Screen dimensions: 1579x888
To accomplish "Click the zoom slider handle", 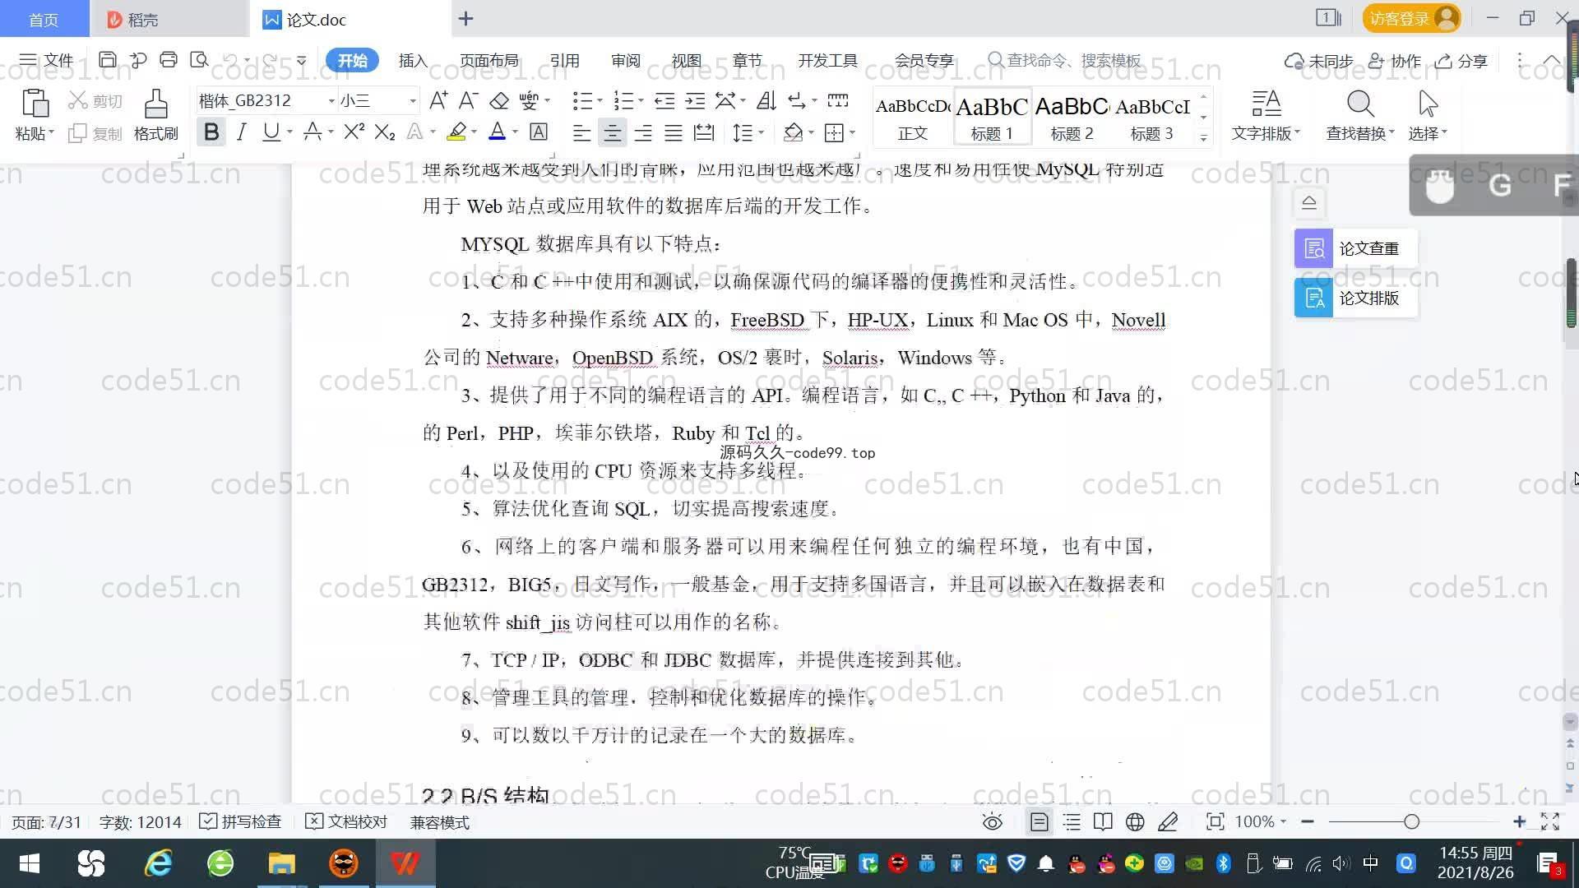I will (1411, 821).
